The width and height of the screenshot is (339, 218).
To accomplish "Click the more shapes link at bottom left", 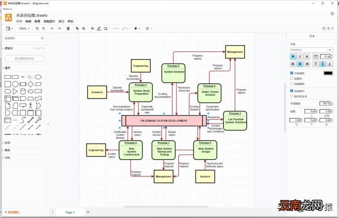I will 13,212.
